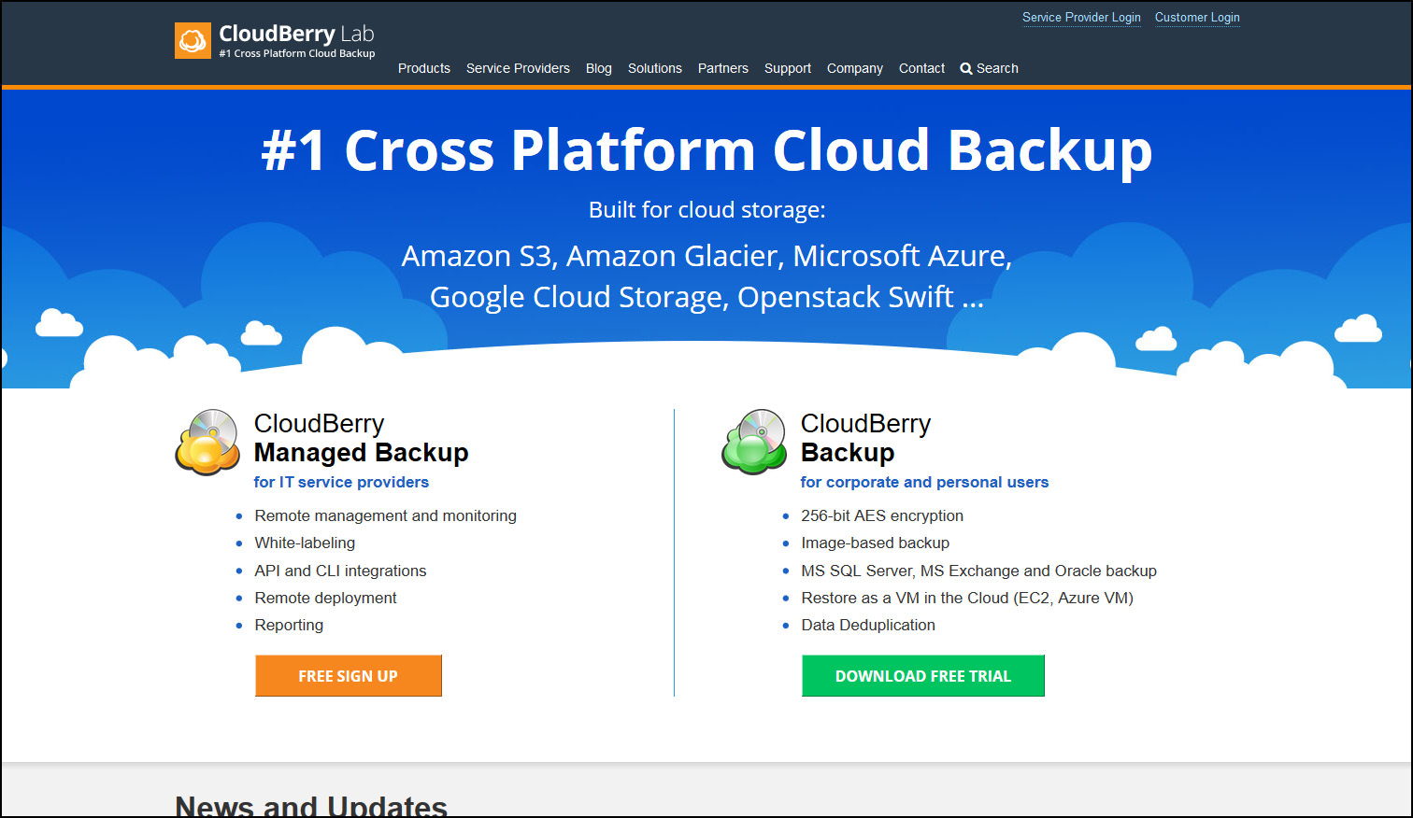Click the Search magnifier icon
The height and width of the screenshot is (818, 1413).
click(x=966, y=68)
